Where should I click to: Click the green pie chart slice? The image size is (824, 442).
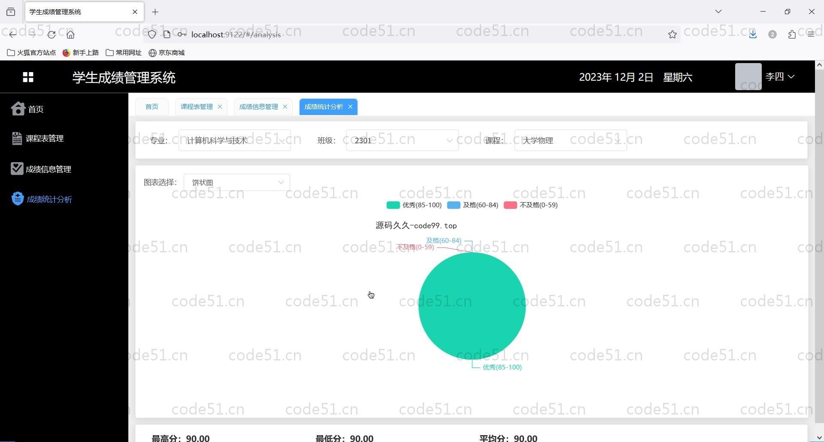472,306
